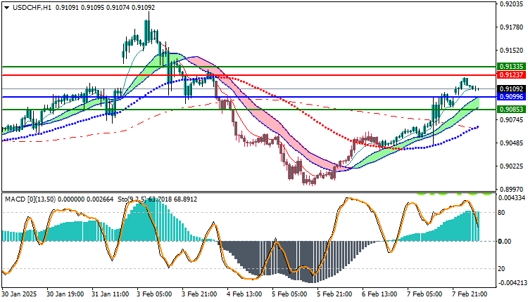Click the 0.92035 price axis value
Image resolution: width=528 pixels, height=302 pixels.
[512, 4]
